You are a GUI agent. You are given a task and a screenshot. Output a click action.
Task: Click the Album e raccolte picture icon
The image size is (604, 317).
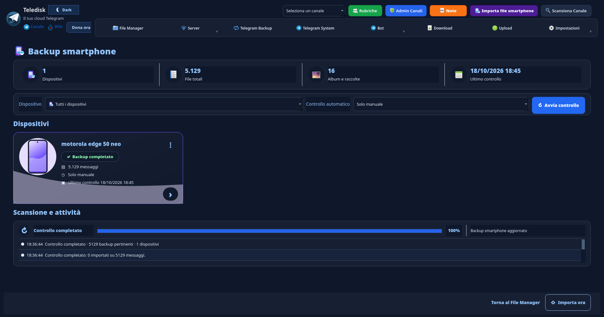coord(316,75)
